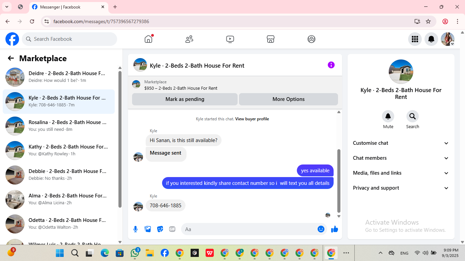This screenshot has height=261, width=465.
Task: Click the "Hi Sanan, is this still available?" message
Action: point(183,140)
